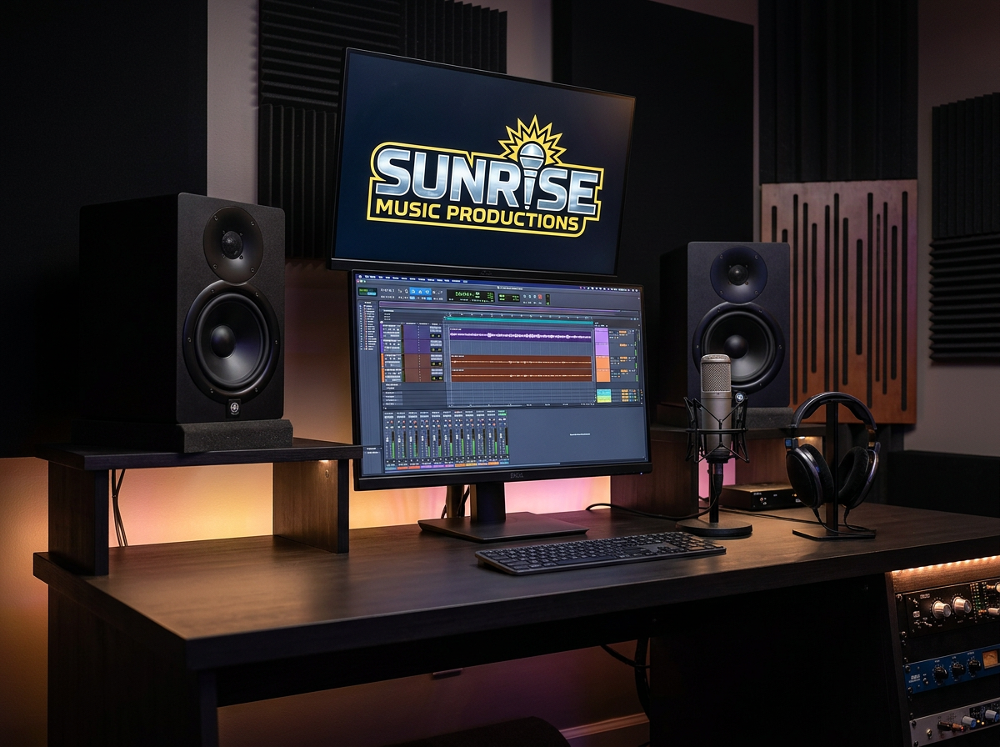The height and width of the screenshot is (747, 1000).
Task: Click the green main time counter display
Action: [x=471, y=296]
